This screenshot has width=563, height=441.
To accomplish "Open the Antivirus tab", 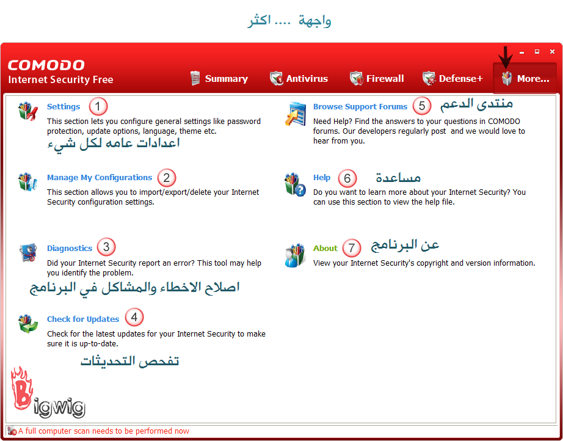I will pos(299,78).
